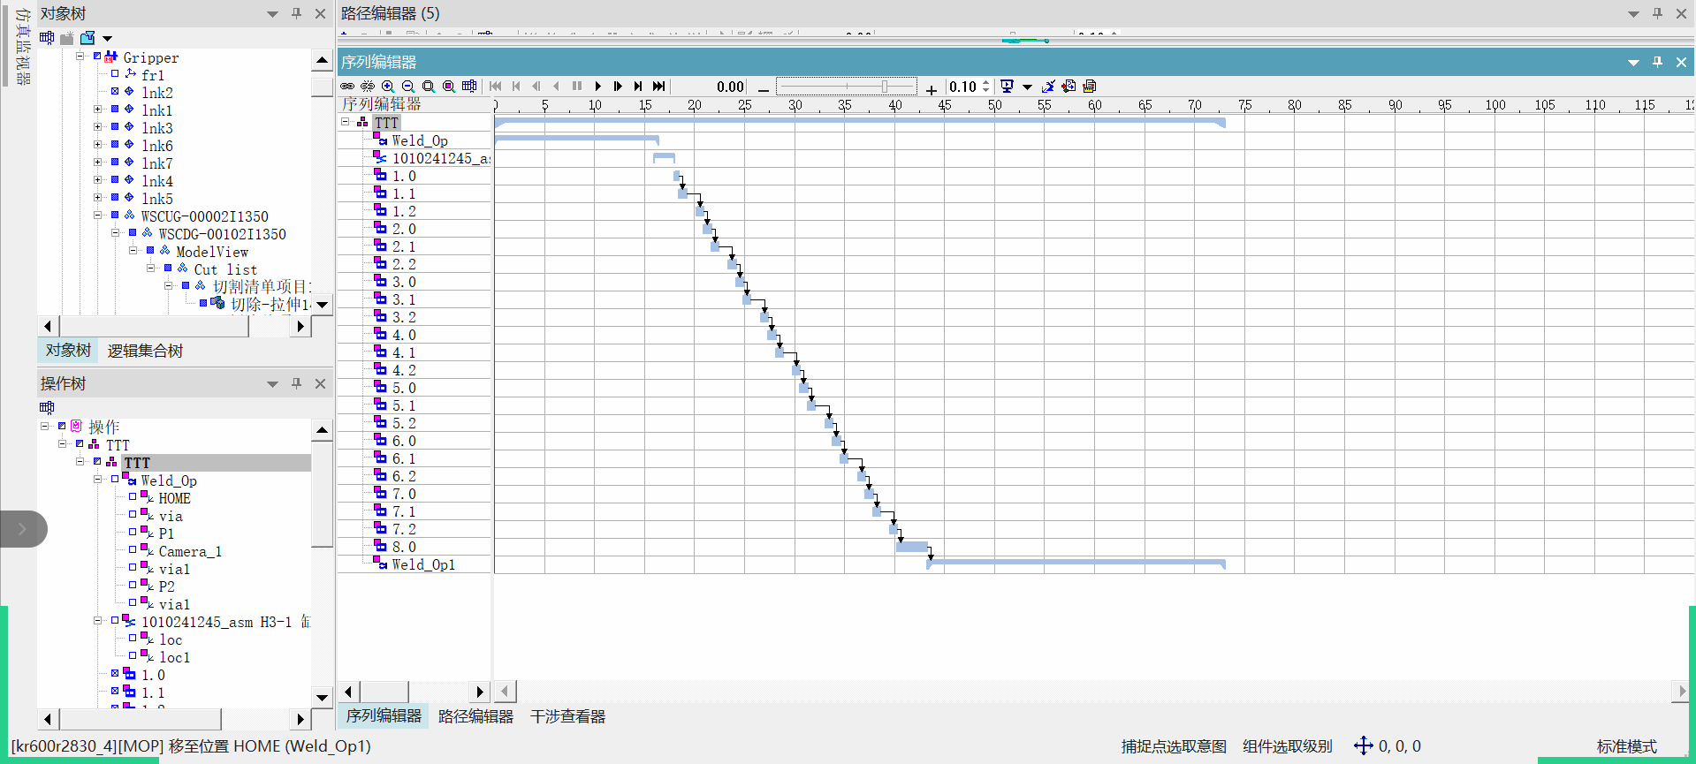Toggle the display checkbox for P2 location
1696x764 pixels.
[x=133, y=586]
